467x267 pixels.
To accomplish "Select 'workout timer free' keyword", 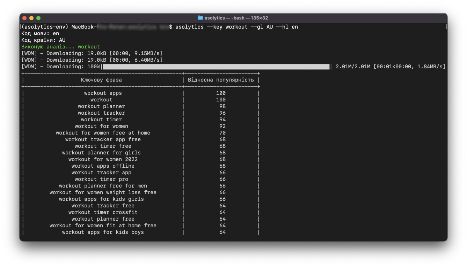I will click(103, 146).
